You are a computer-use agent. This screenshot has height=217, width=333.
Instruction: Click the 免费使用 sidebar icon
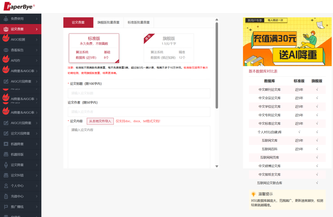[x=6, y=19]
